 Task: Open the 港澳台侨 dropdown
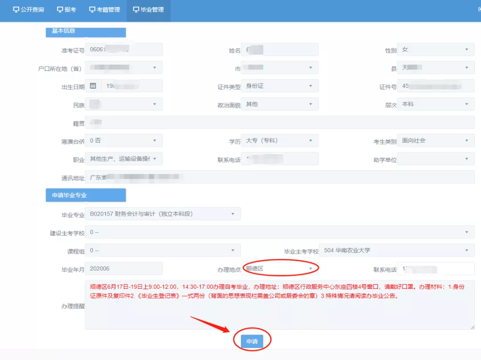[155, 140]
